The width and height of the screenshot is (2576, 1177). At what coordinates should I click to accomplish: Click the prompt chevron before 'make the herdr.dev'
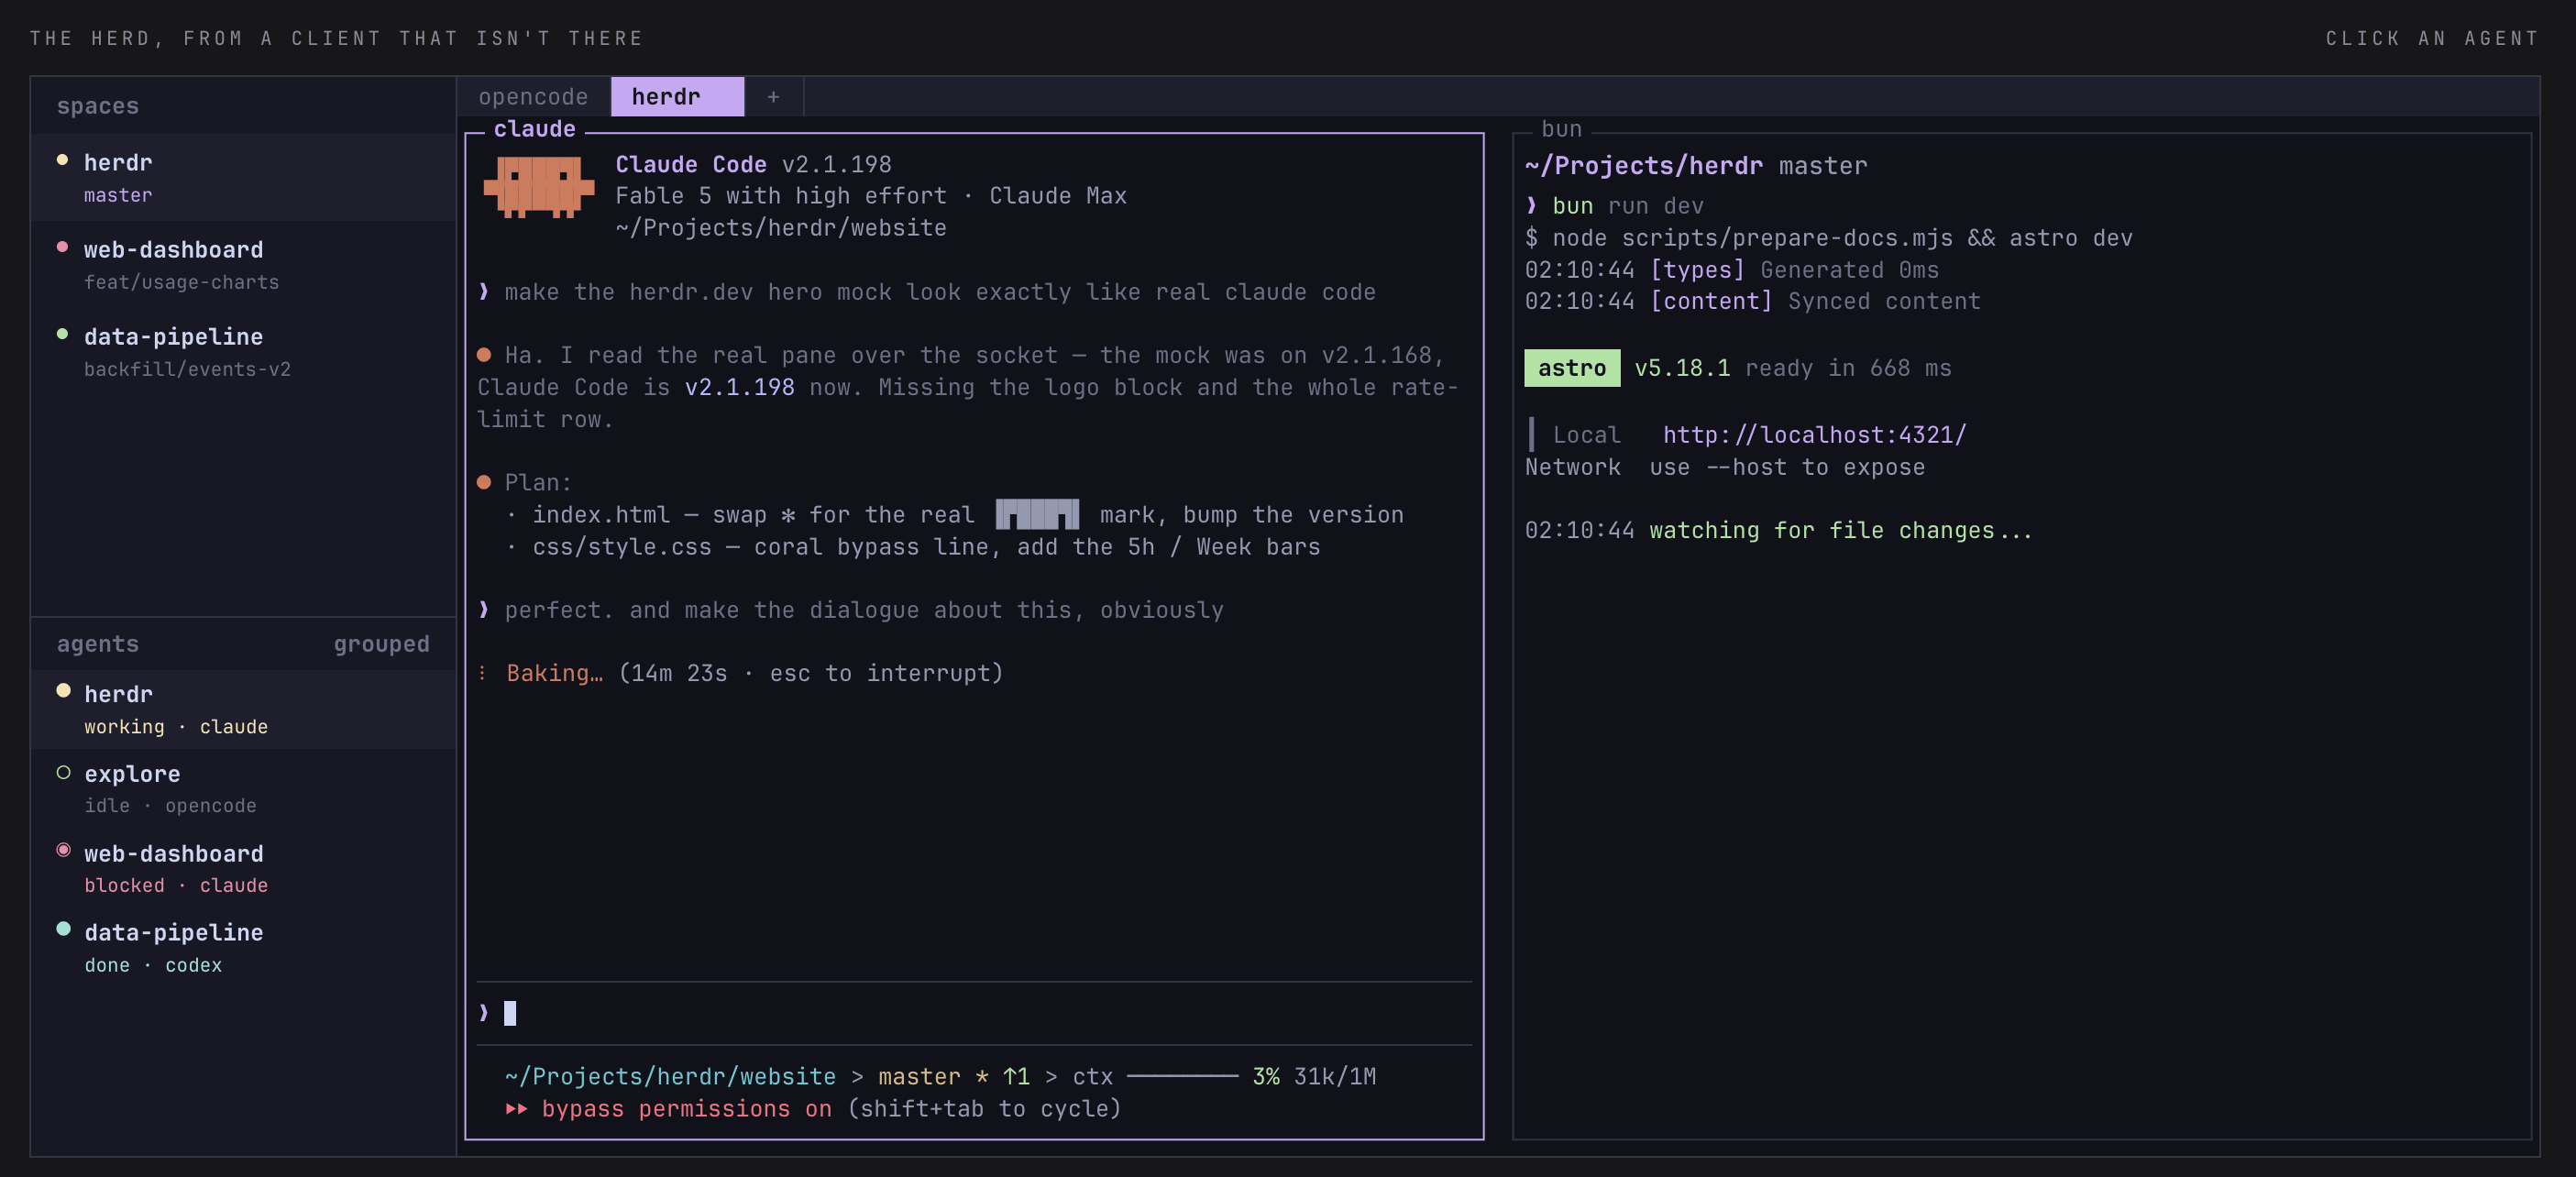tap(484, 292)
